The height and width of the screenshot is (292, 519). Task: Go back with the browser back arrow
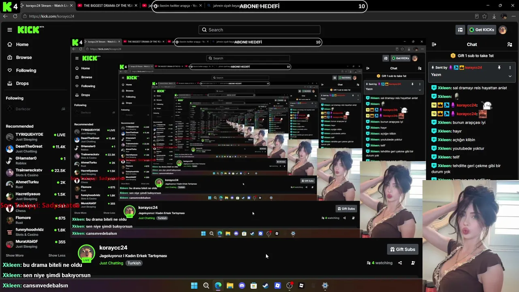[x=5, y=16]
